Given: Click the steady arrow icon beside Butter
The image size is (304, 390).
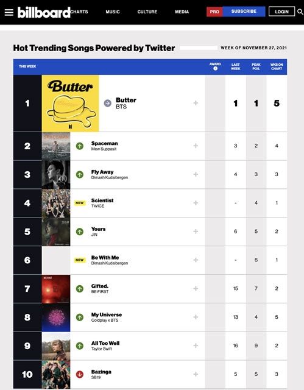Looking at the screenshot, I should (108, 103).
